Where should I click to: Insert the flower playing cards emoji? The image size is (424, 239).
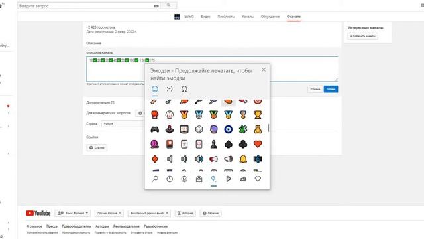[x=170, y=144]
